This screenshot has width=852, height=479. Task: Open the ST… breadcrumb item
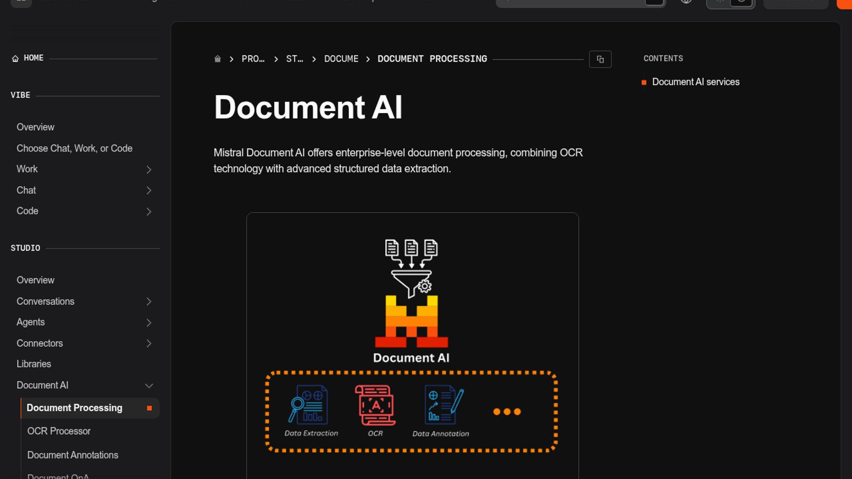pos(294,59)
